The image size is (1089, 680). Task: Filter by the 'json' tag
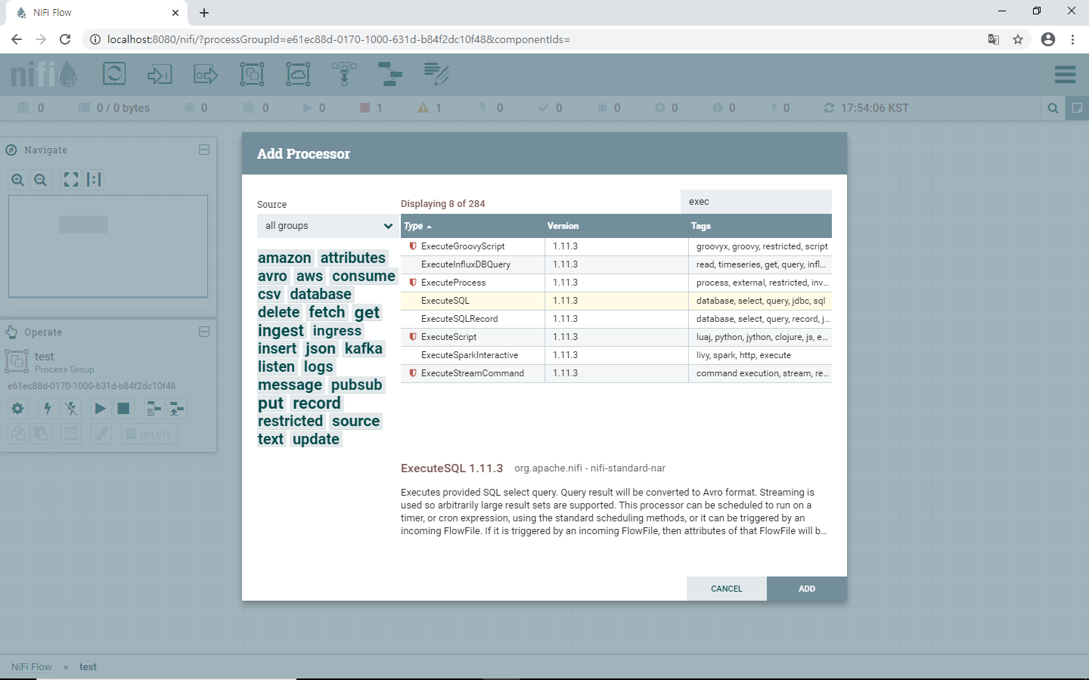(320, 348)
